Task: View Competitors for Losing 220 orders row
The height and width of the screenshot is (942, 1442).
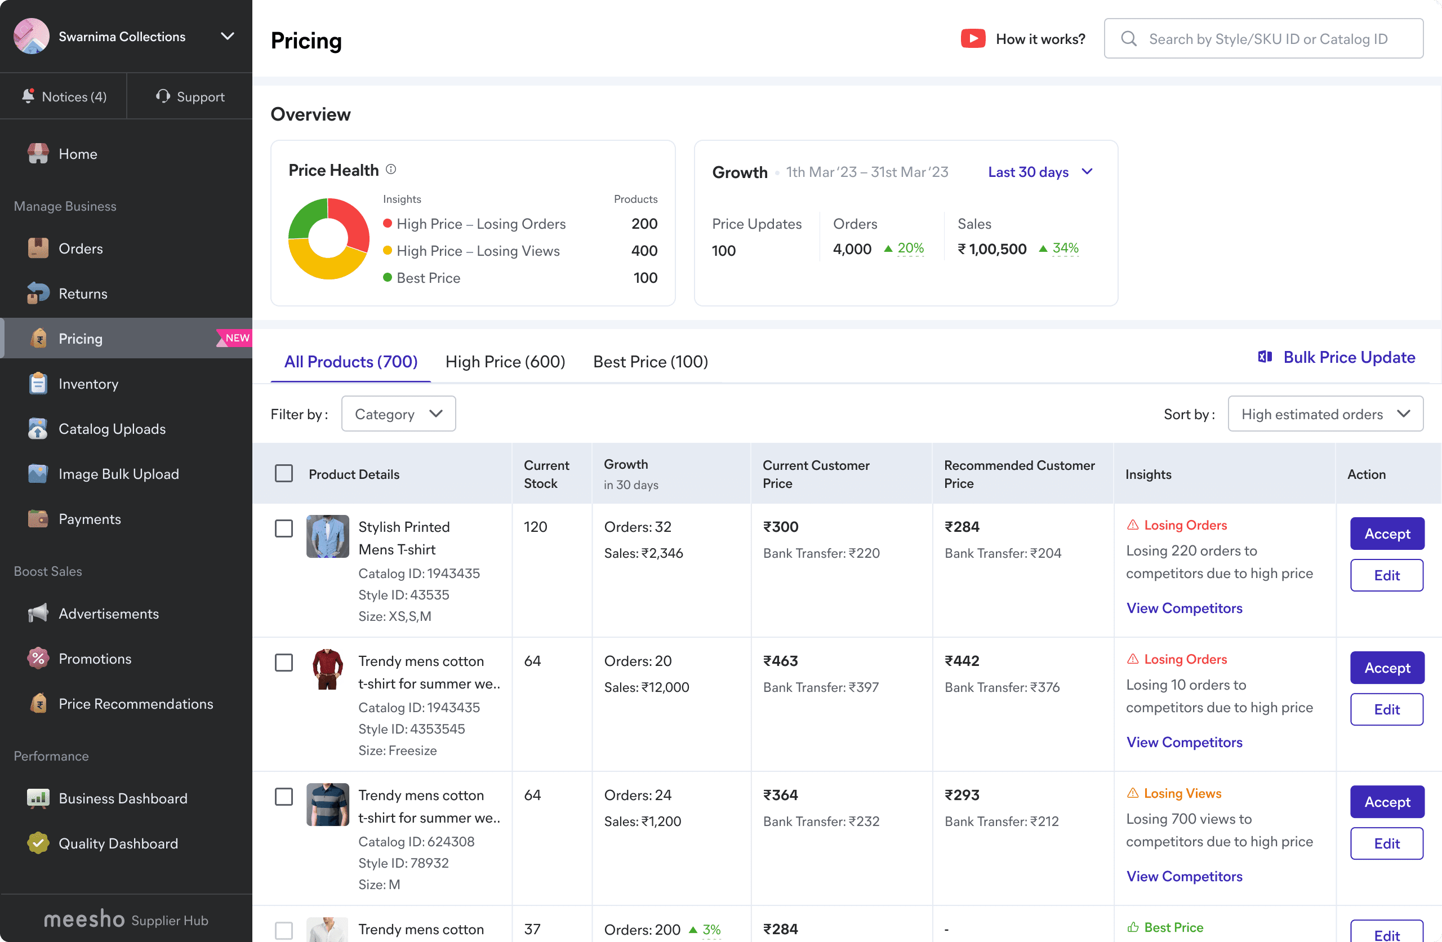Action: (1185, 608)
